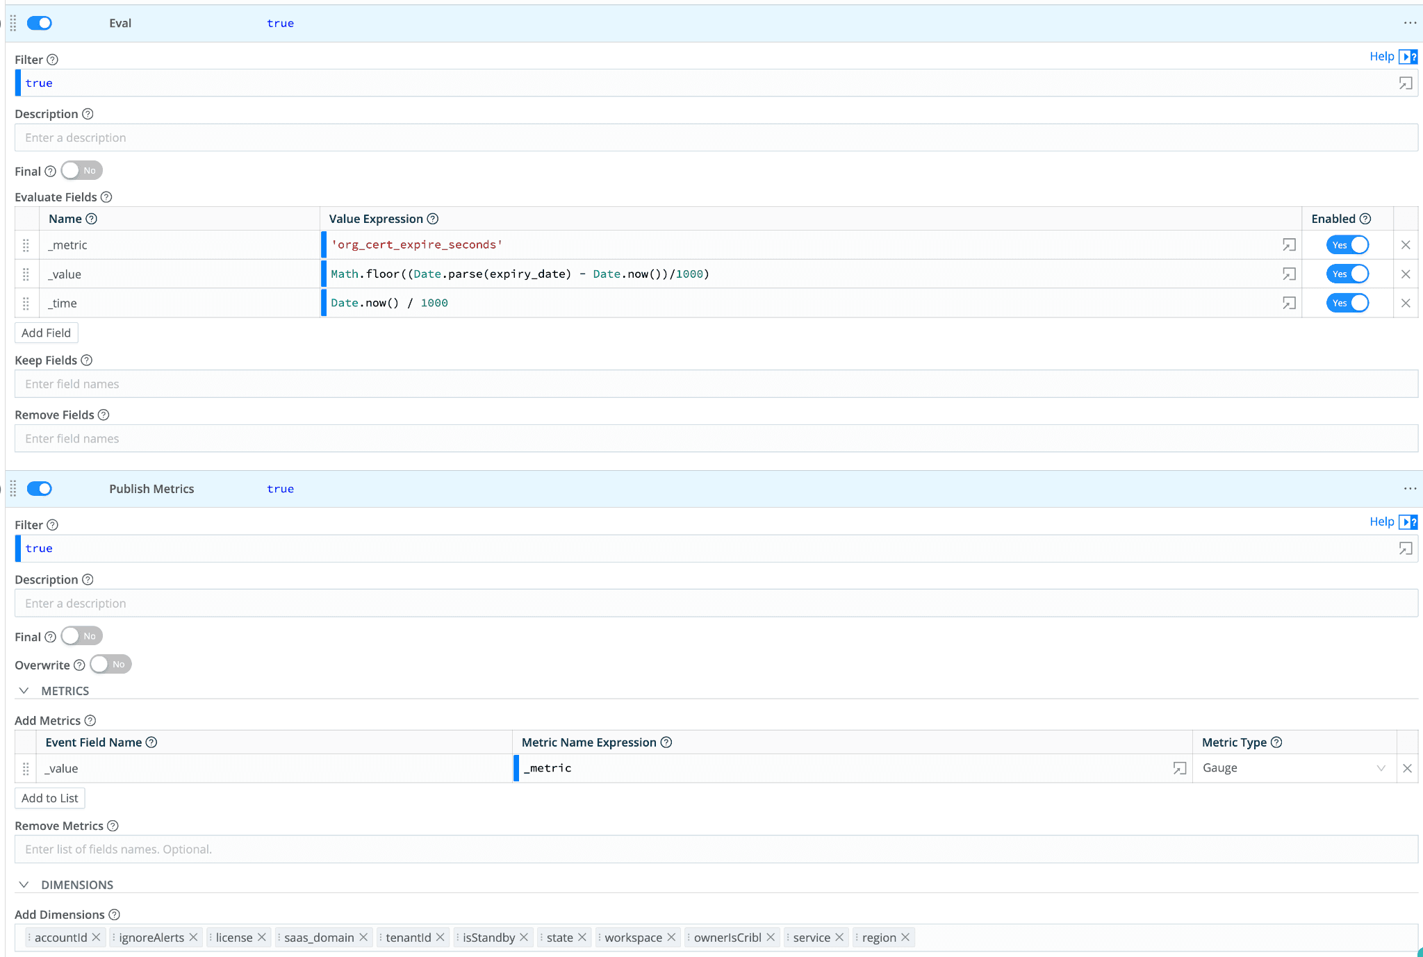
Task: Collapse the DIMENSIONS section
Action: (24, 885)
